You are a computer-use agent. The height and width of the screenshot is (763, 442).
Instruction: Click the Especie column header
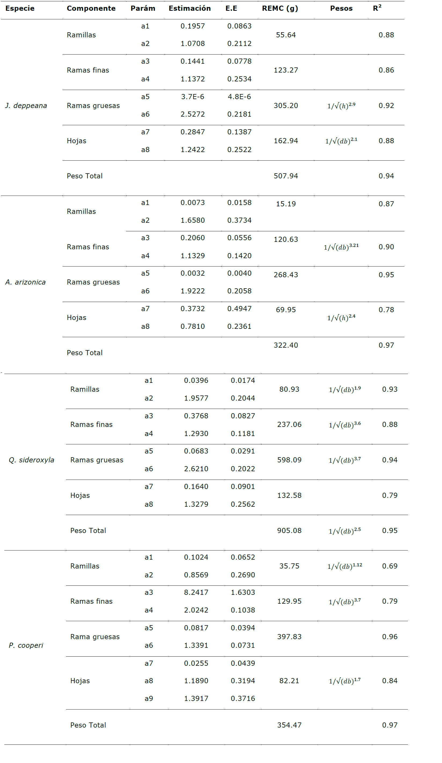(x=20, y=9)
